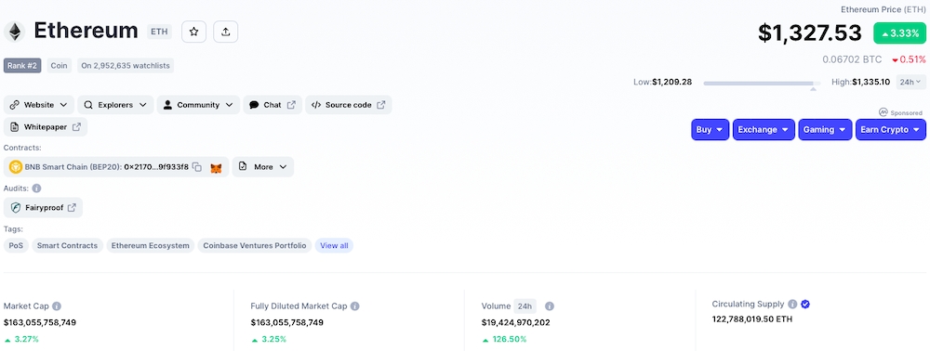Select the Smart Contracts tag
The image size is (930, 351).
pyautogui.click(x=68, y=245)
